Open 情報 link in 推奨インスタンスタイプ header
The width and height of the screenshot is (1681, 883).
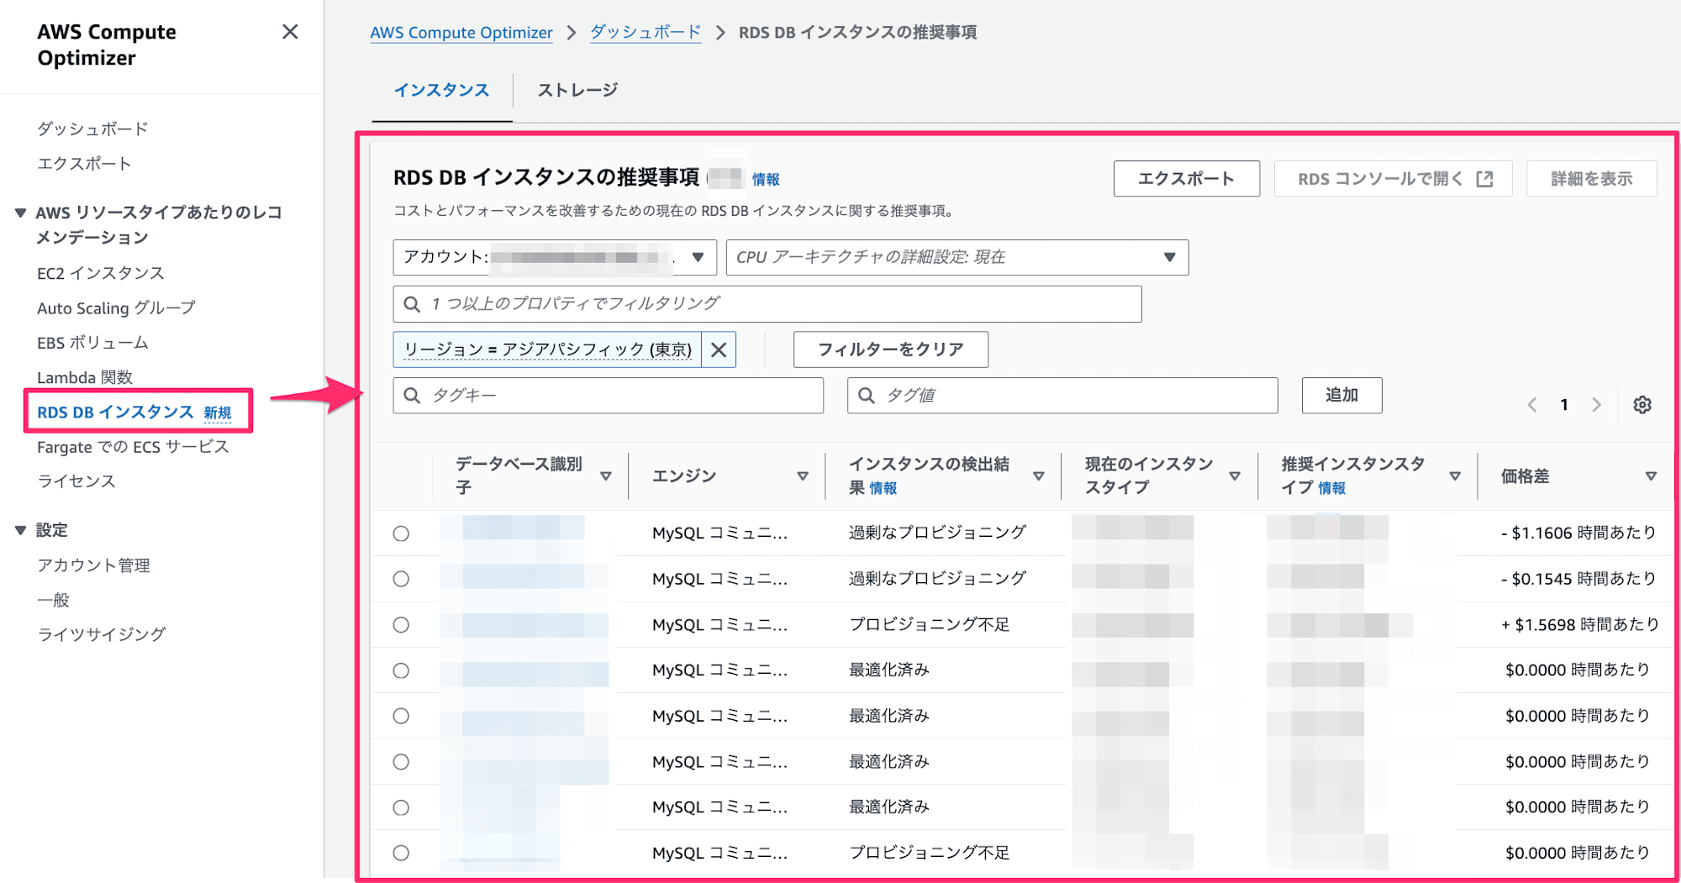(x=1331, y=488)
